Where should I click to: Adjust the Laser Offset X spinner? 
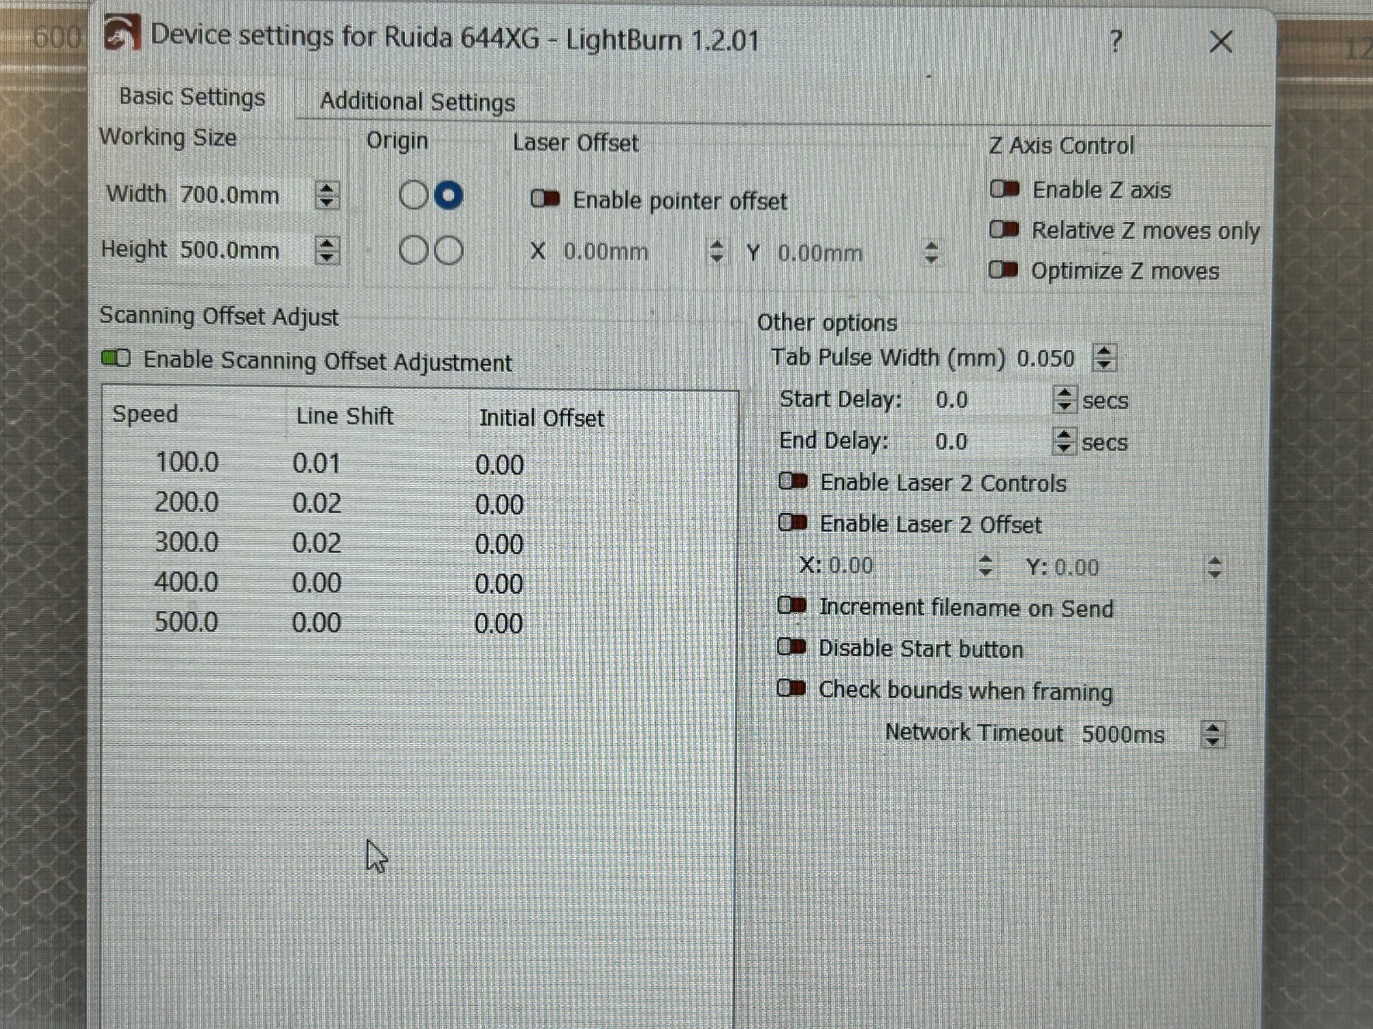tap(716, 252)
